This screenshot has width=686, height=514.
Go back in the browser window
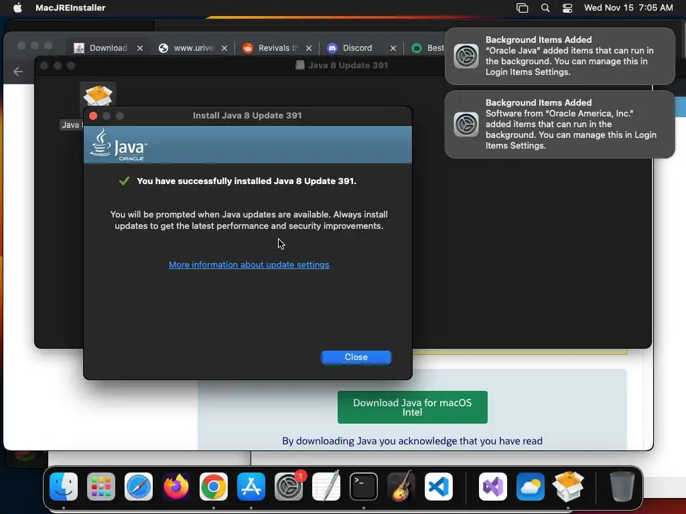[18, 71]
